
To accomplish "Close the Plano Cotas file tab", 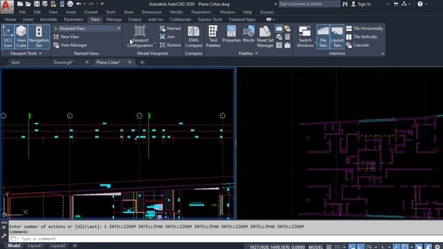I will click(129, 62).
